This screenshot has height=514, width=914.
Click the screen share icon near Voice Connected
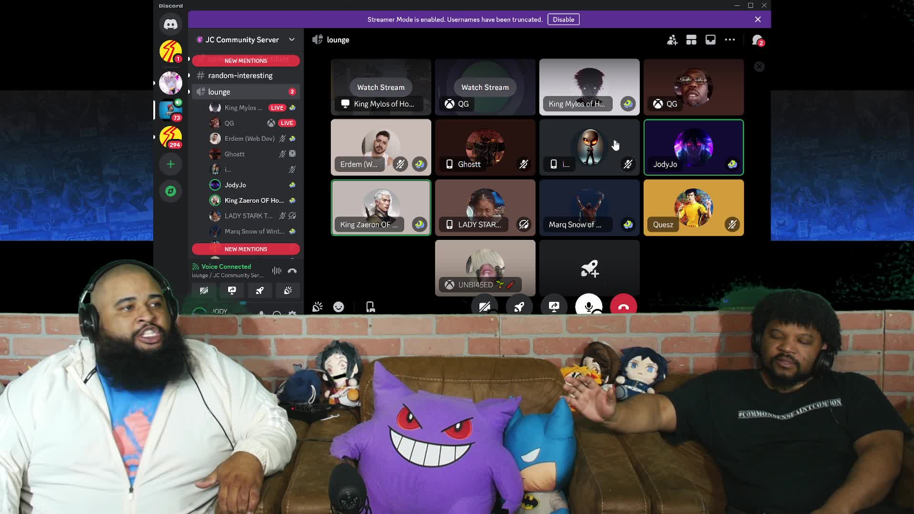pos(232,290)
